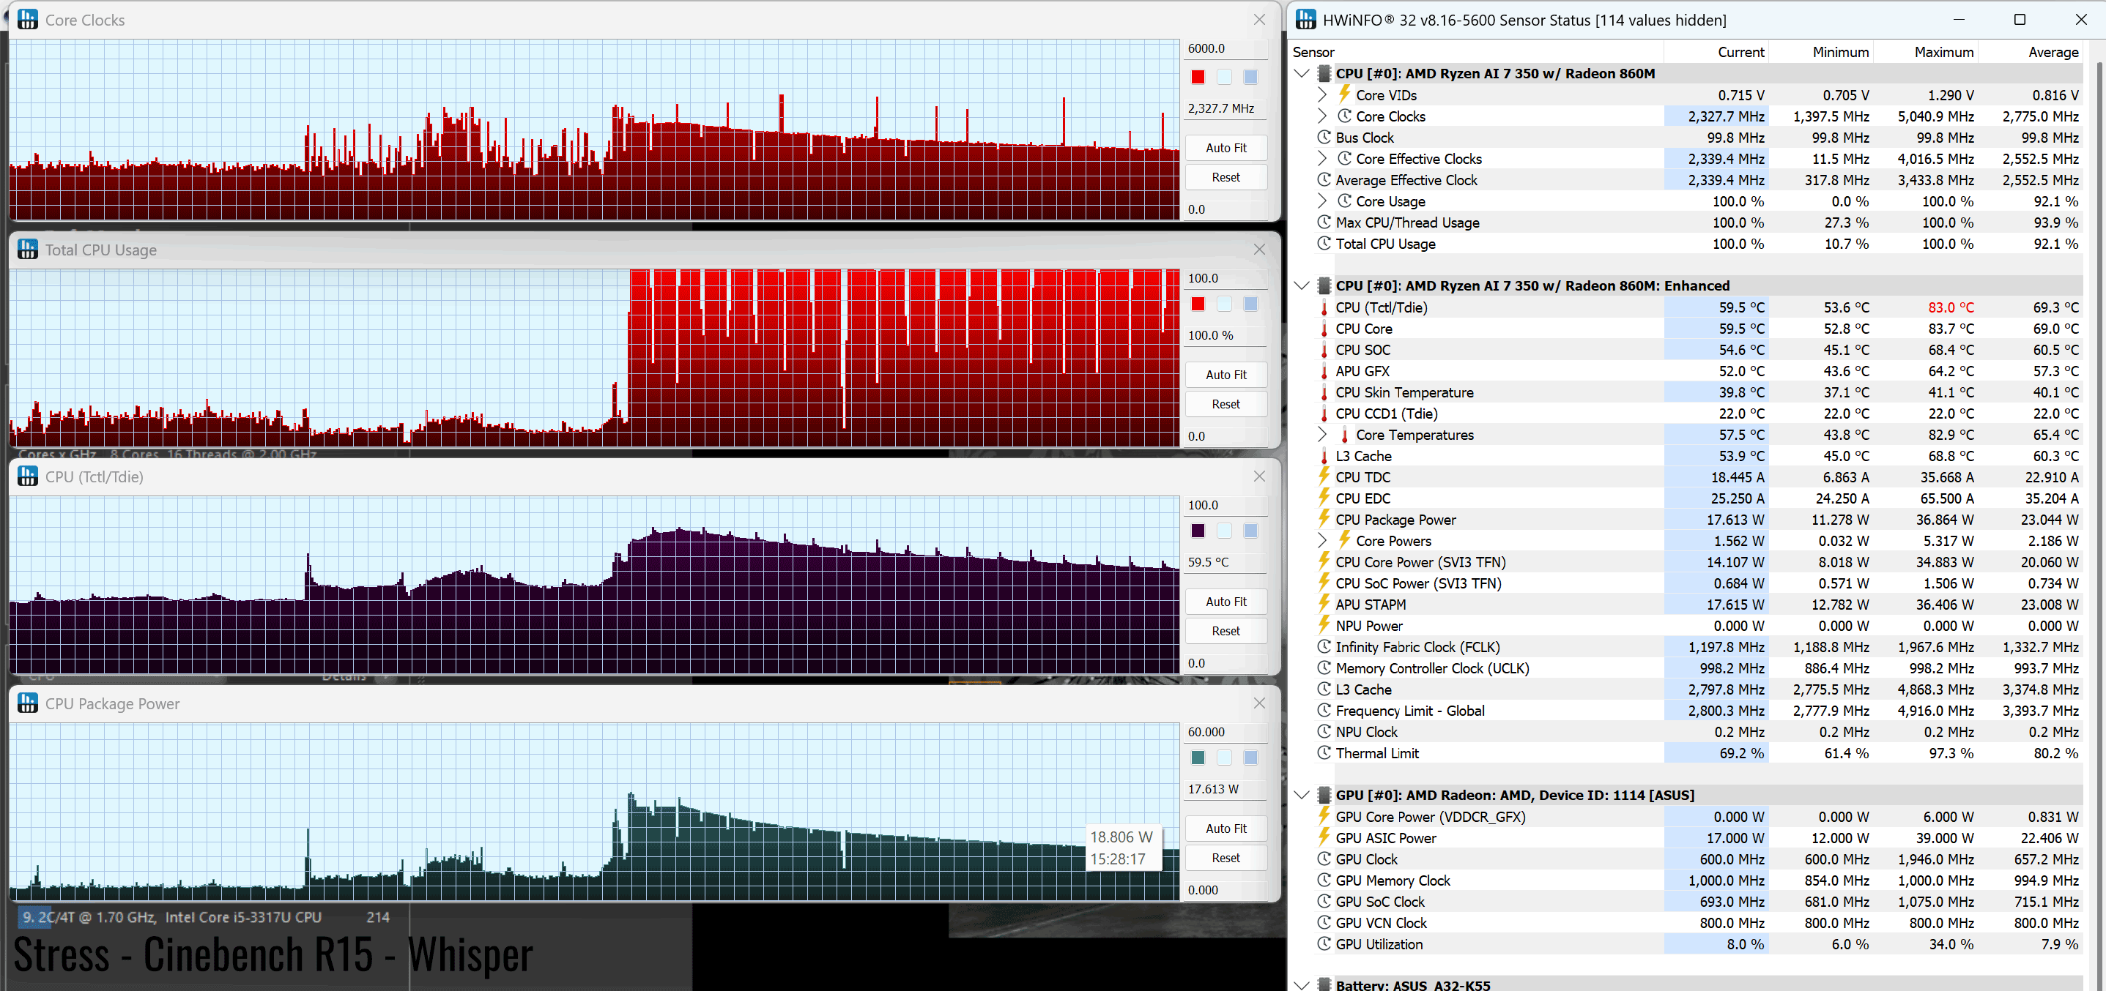Select the GPU VCN Clock row

[x=1699, y=923]
